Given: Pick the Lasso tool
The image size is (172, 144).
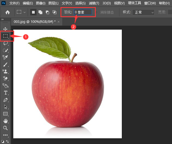Looking at the screenshot, I should coord(5,43).
